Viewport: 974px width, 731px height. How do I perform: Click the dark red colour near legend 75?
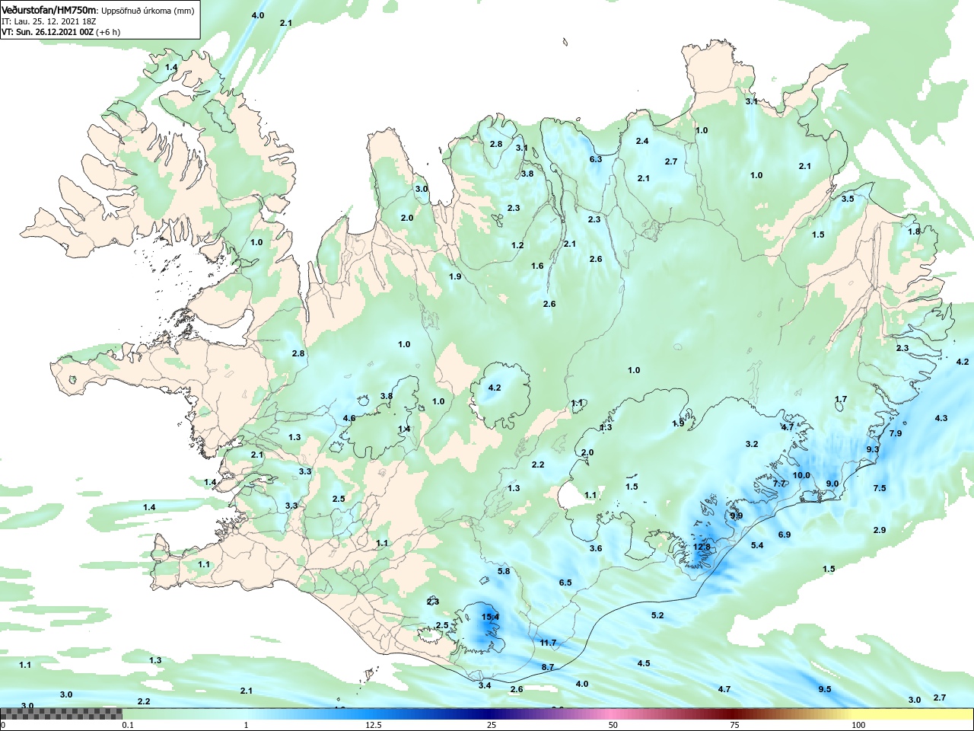coord(734,713)
